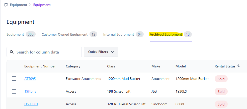Click the Sold status badge for ATT095

pyautogui.click(x=221, y=79)
